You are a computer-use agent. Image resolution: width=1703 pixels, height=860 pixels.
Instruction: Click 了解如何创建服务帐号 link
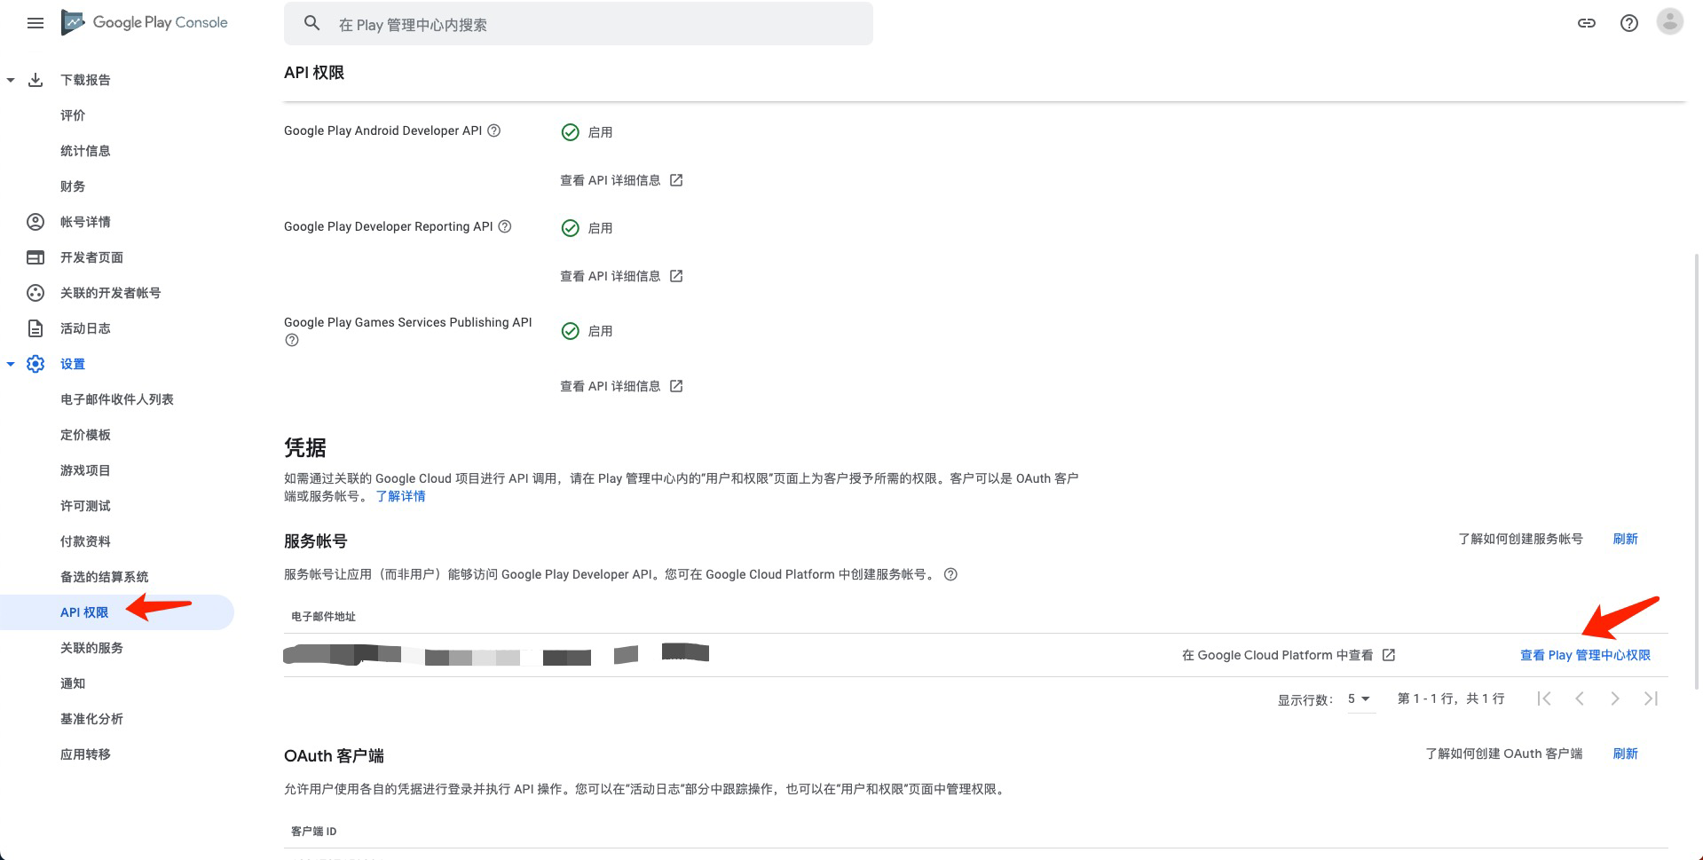1520,539
